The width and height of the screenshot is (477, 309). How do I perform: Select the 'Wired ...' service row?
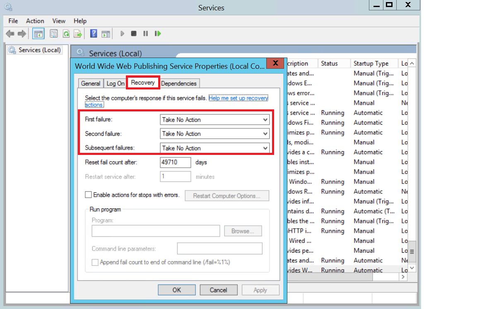click(347, 241)
